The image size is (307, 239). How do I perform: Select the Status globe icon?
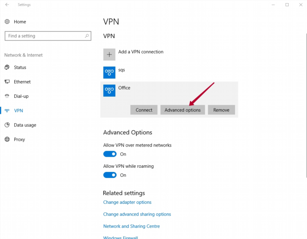point(7,68)
